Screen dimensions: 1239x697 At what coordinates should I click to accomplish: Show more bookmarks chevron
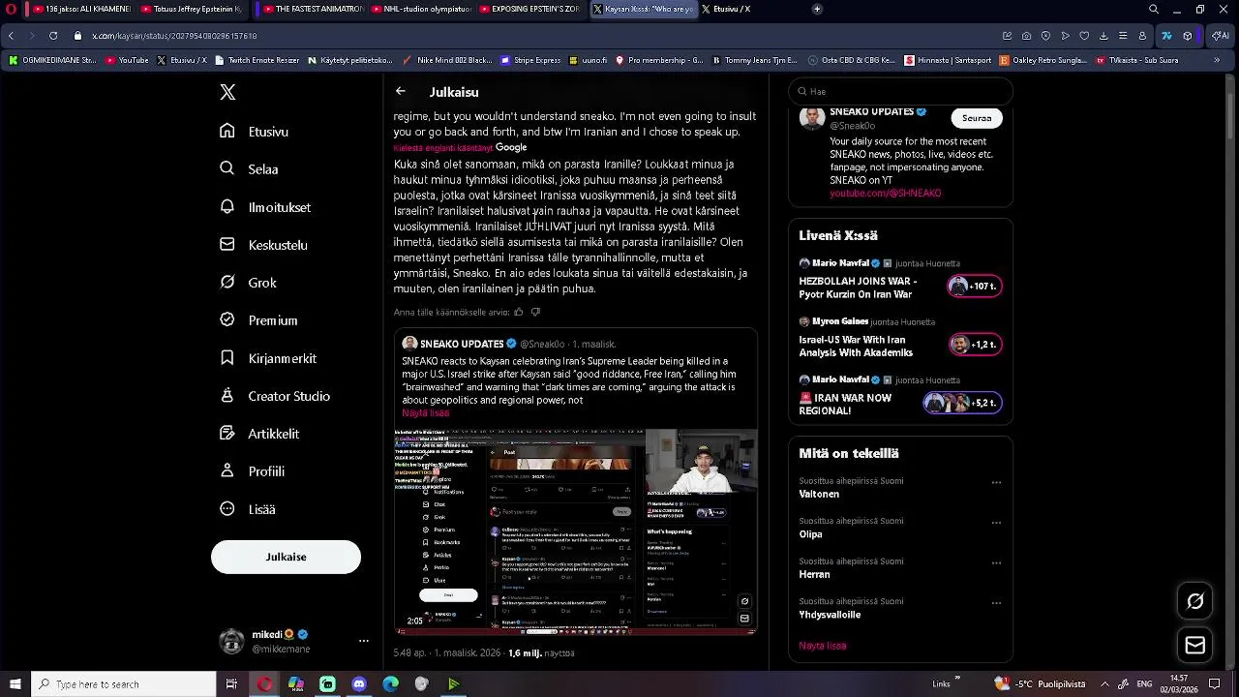pyautogui.click(x=1217, y=60)
